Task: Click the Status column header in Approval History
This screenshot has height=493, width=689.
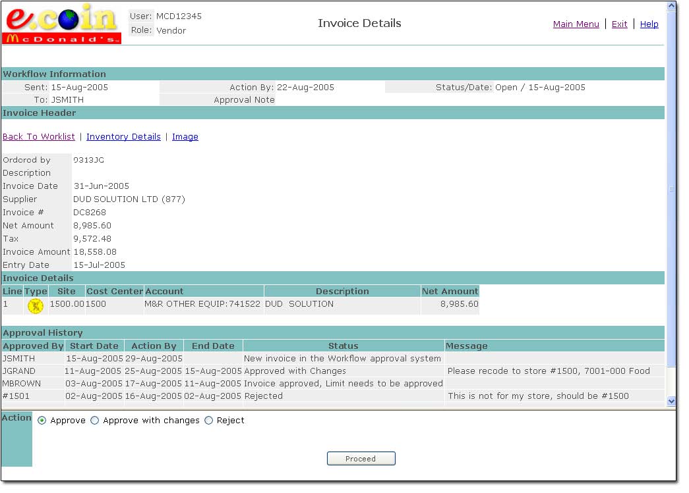Action: click(343, 346)
